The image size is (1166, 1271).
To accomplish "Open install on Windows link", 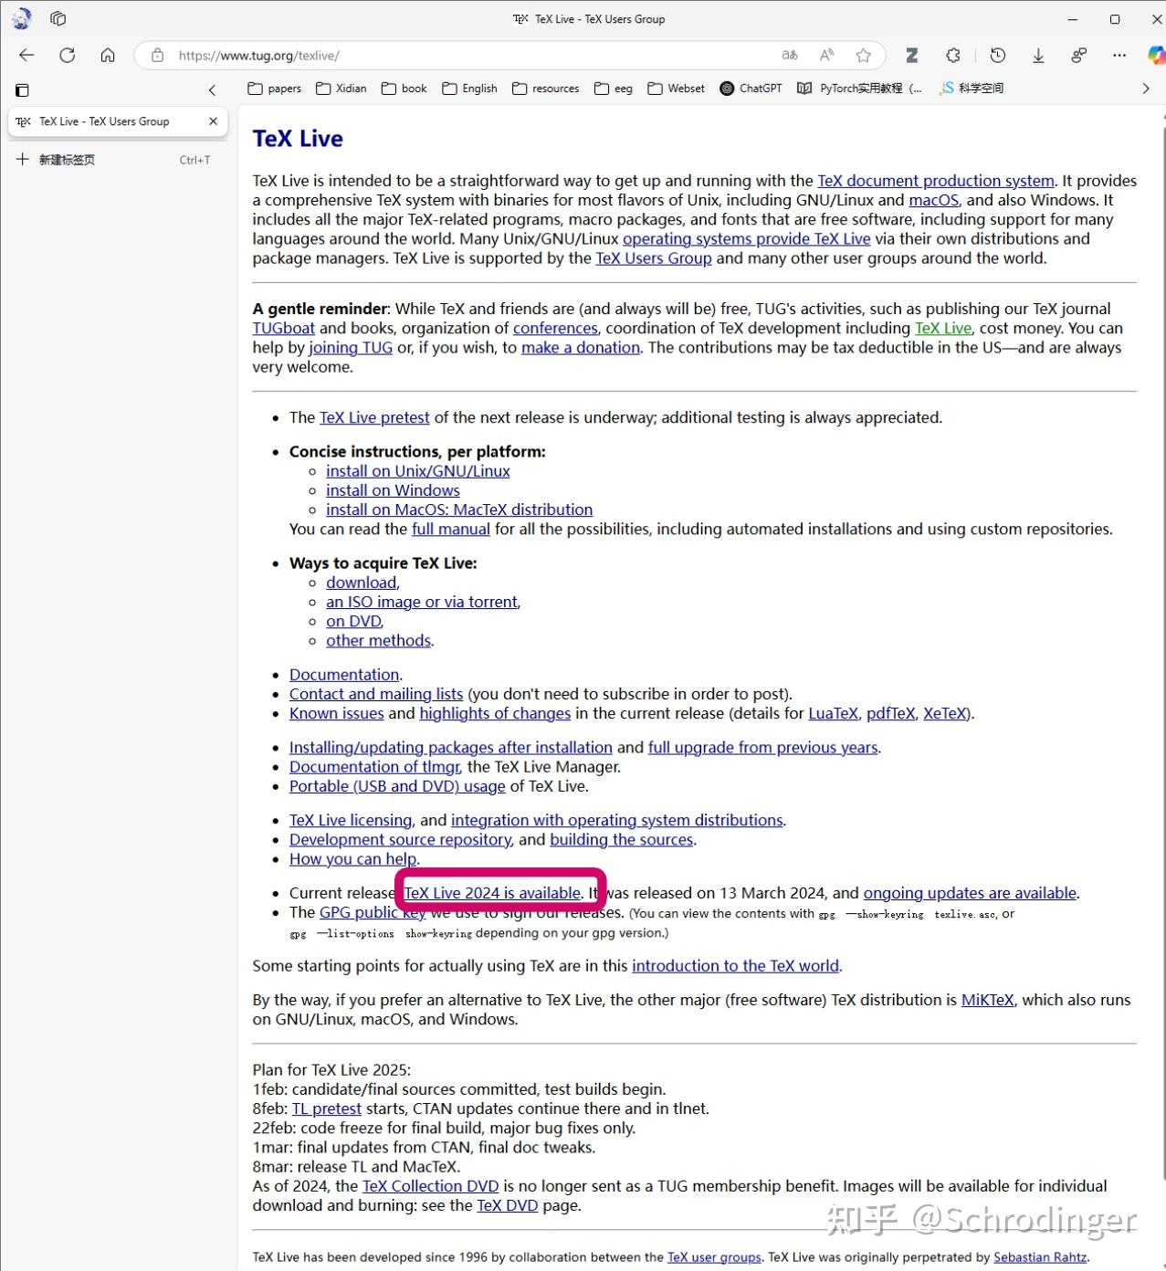I will tap(393, 490).
